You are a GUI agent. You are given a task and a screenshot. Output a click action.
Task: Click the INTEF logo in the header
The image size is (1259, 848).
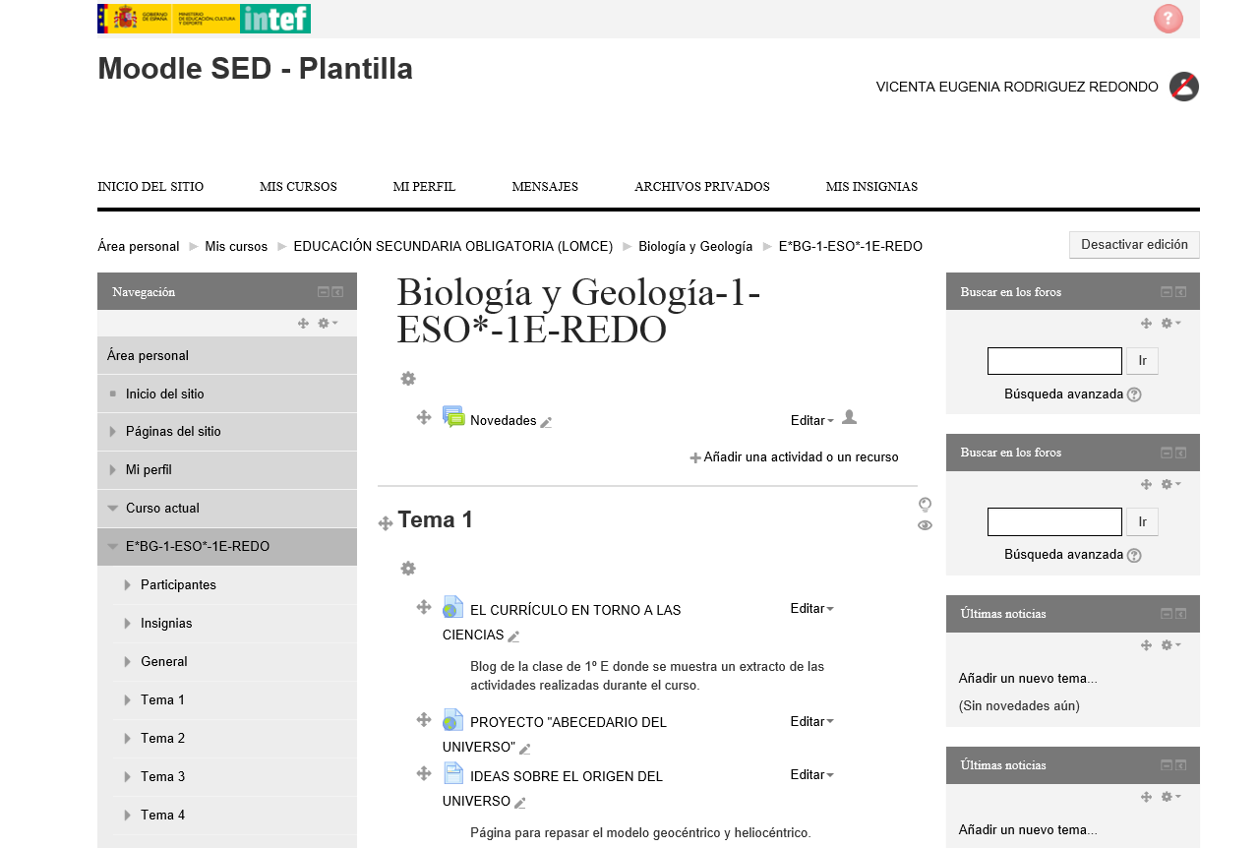[274, 18]
